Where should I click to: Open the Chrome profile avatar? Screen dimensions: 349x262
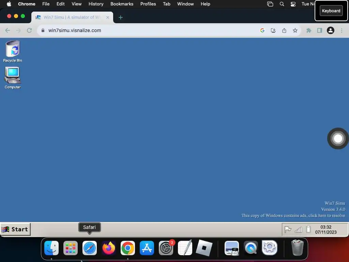click(331, 30)
